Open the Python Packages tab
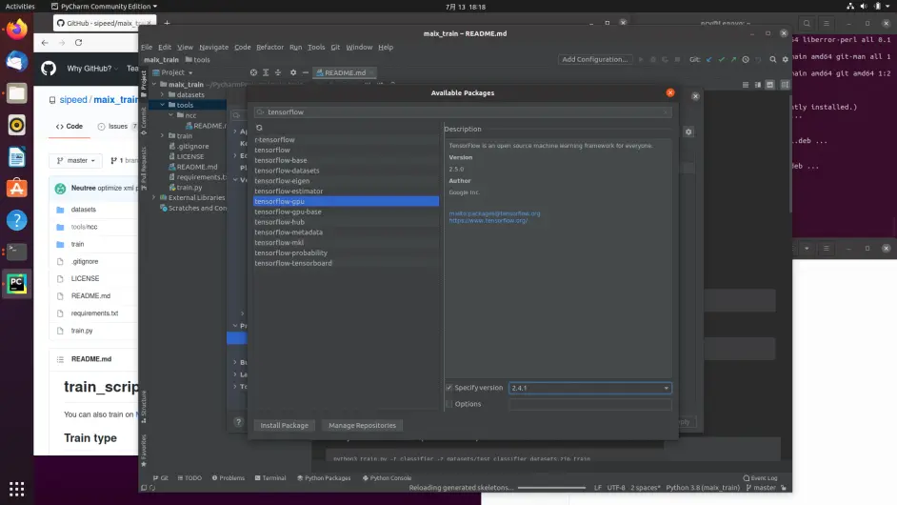 pyautogui.click(x=324, y=477)
